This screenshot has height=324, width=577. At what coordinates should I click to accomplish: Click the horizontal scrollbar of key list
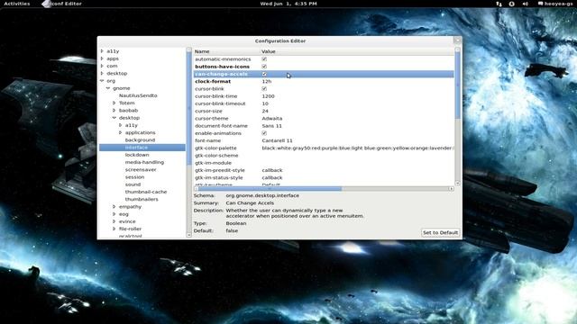coord(270,188)
